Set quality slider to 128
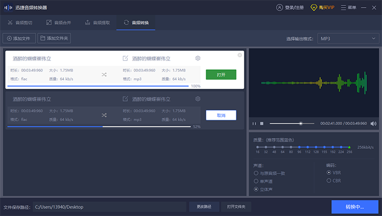Viewport: 382px width, 216px height. pos(316,147)
